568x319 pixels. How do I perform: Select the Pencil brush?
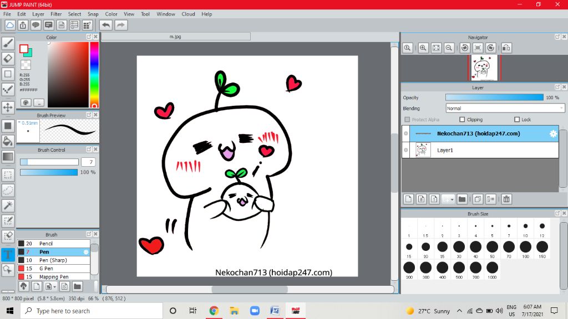[x=54, y=244]
